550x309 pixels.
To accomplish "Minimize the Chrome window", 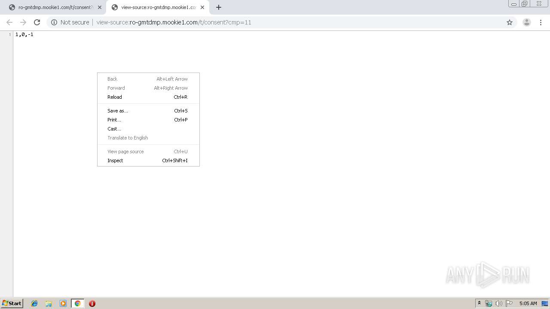I will pyautogui.click(x=513, y=4).
